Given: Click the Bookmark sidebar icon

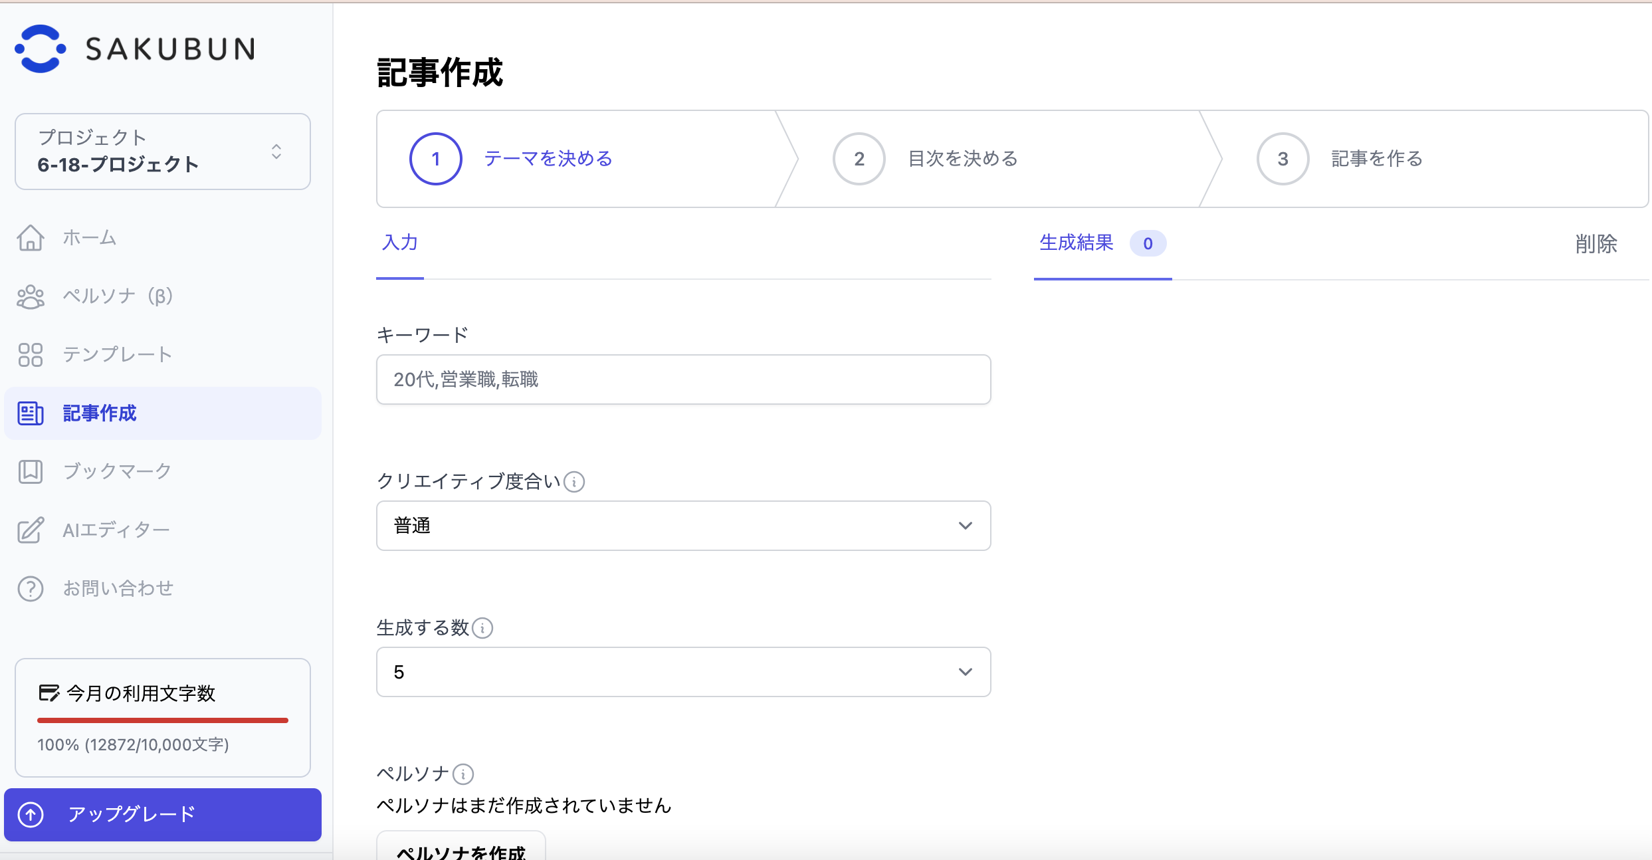Looking at the screenshot, I should pos(31,471).
